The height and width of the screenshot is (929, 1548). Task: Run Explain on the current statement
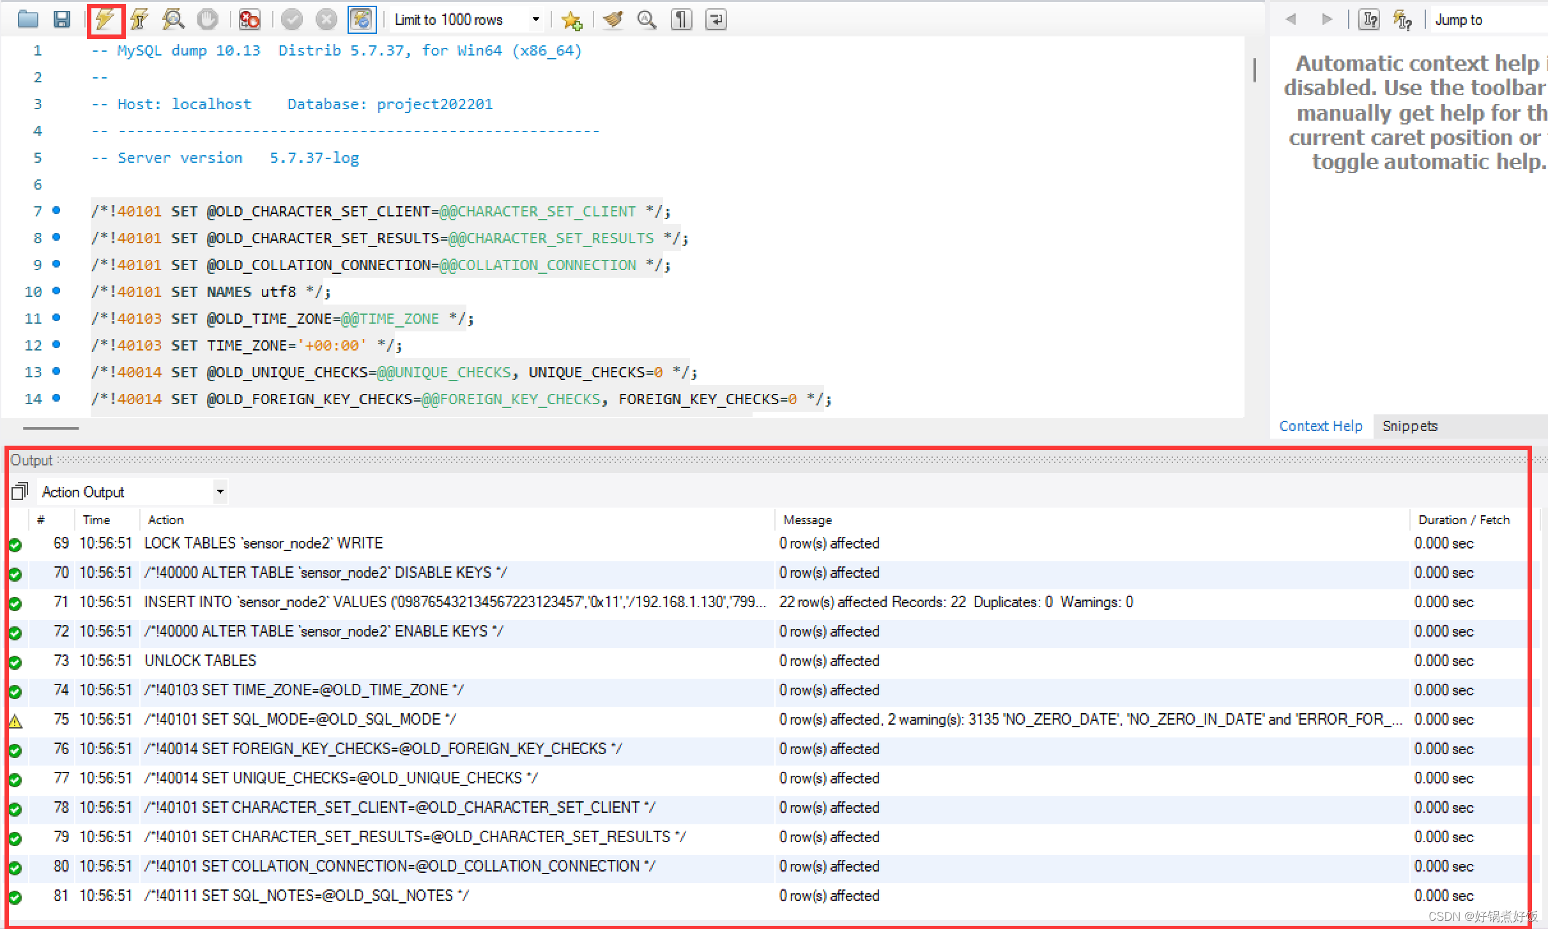pos(173,20)
